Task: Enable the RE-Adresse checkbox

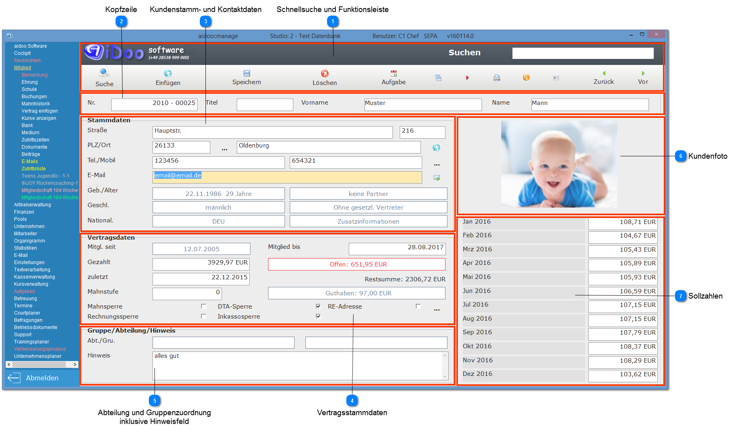Action: pyautogui.click(x=418, y=306)
